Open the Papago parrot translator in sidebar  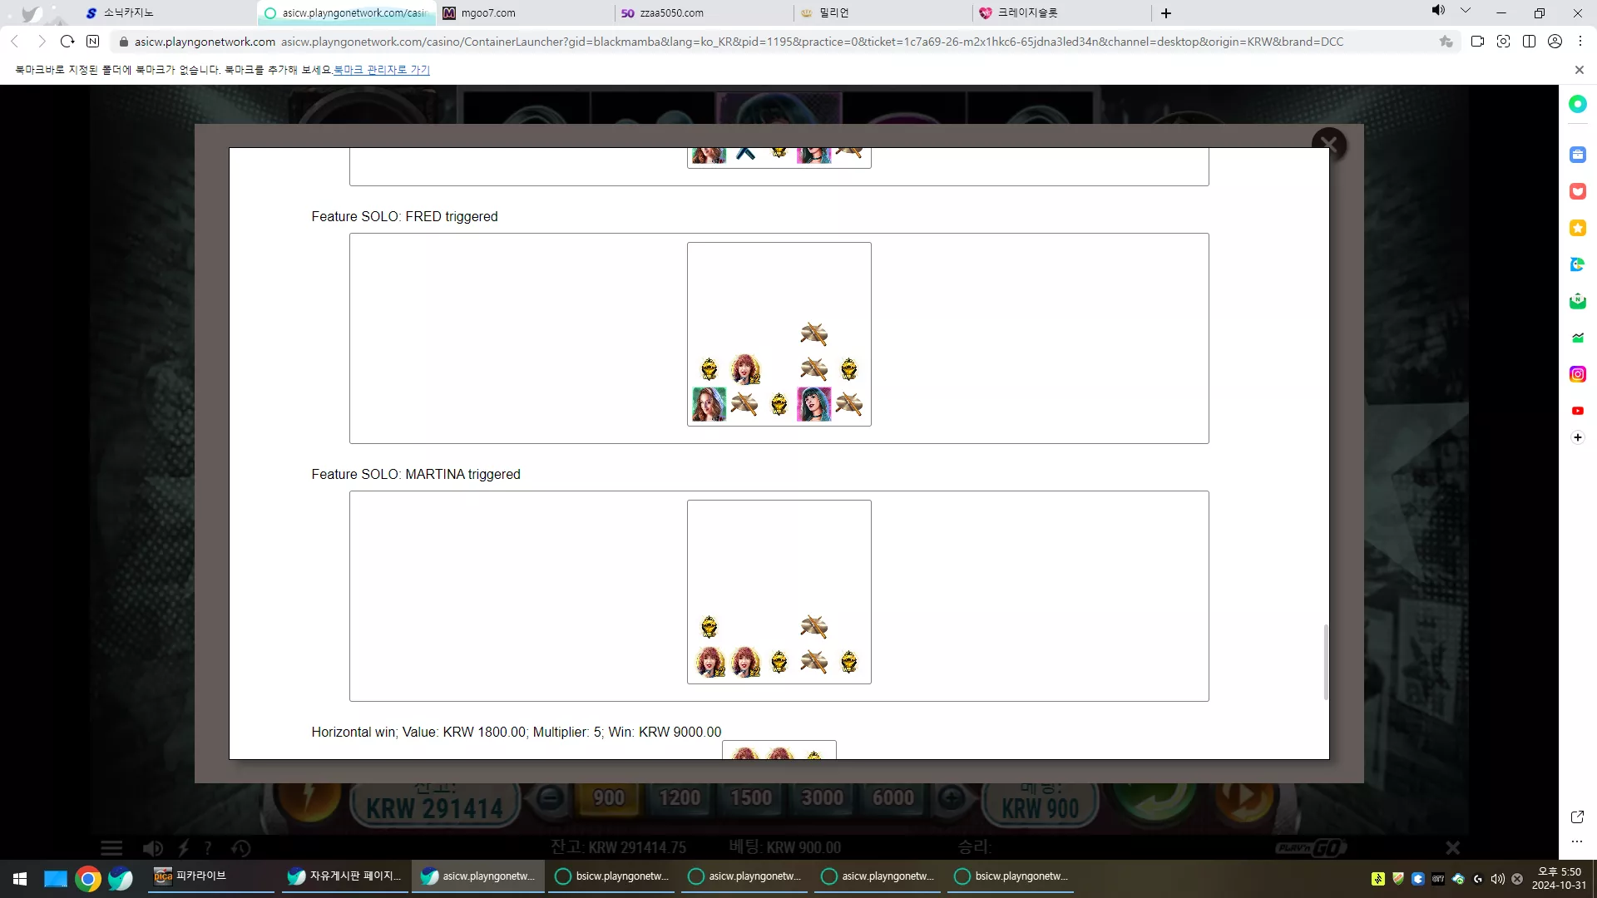tap(1578, 264)
